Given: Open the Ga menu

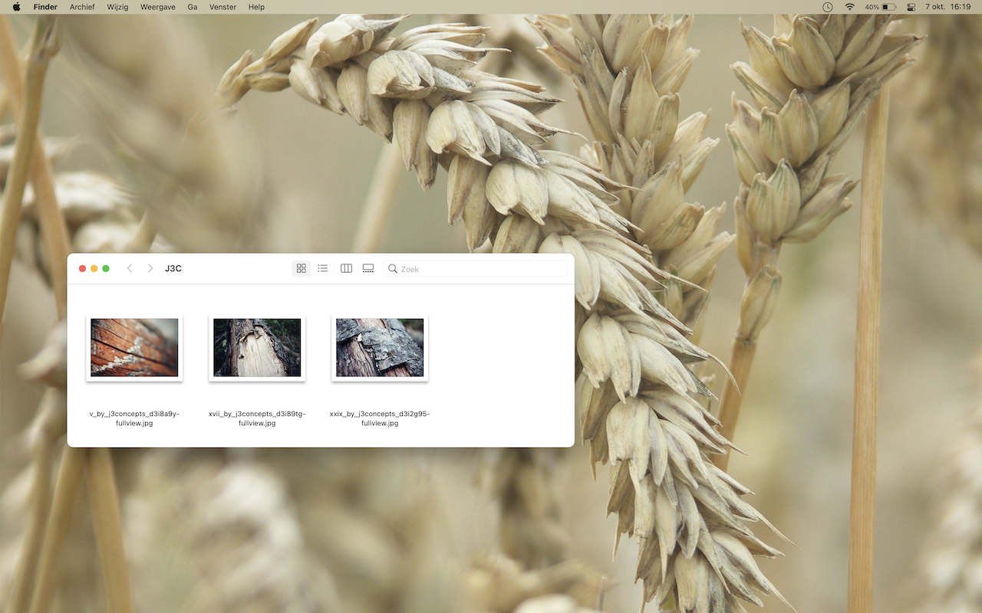Looking at the screenshot, I should 193,7.
